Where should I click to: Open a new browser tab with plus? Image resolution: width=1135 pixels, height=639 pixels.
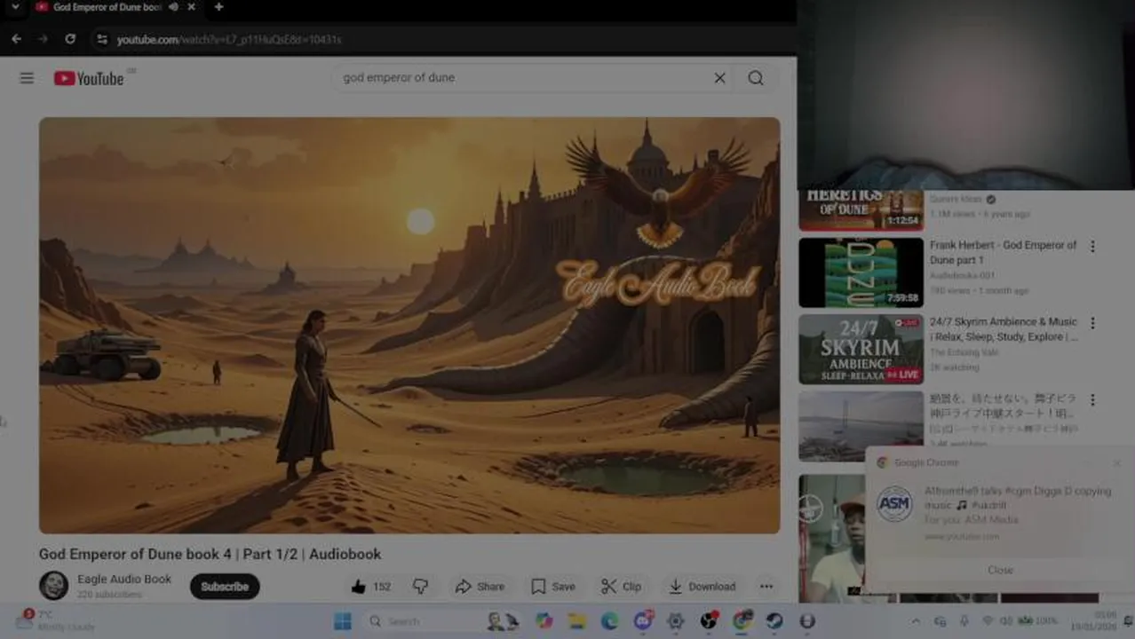pos(218,7)
